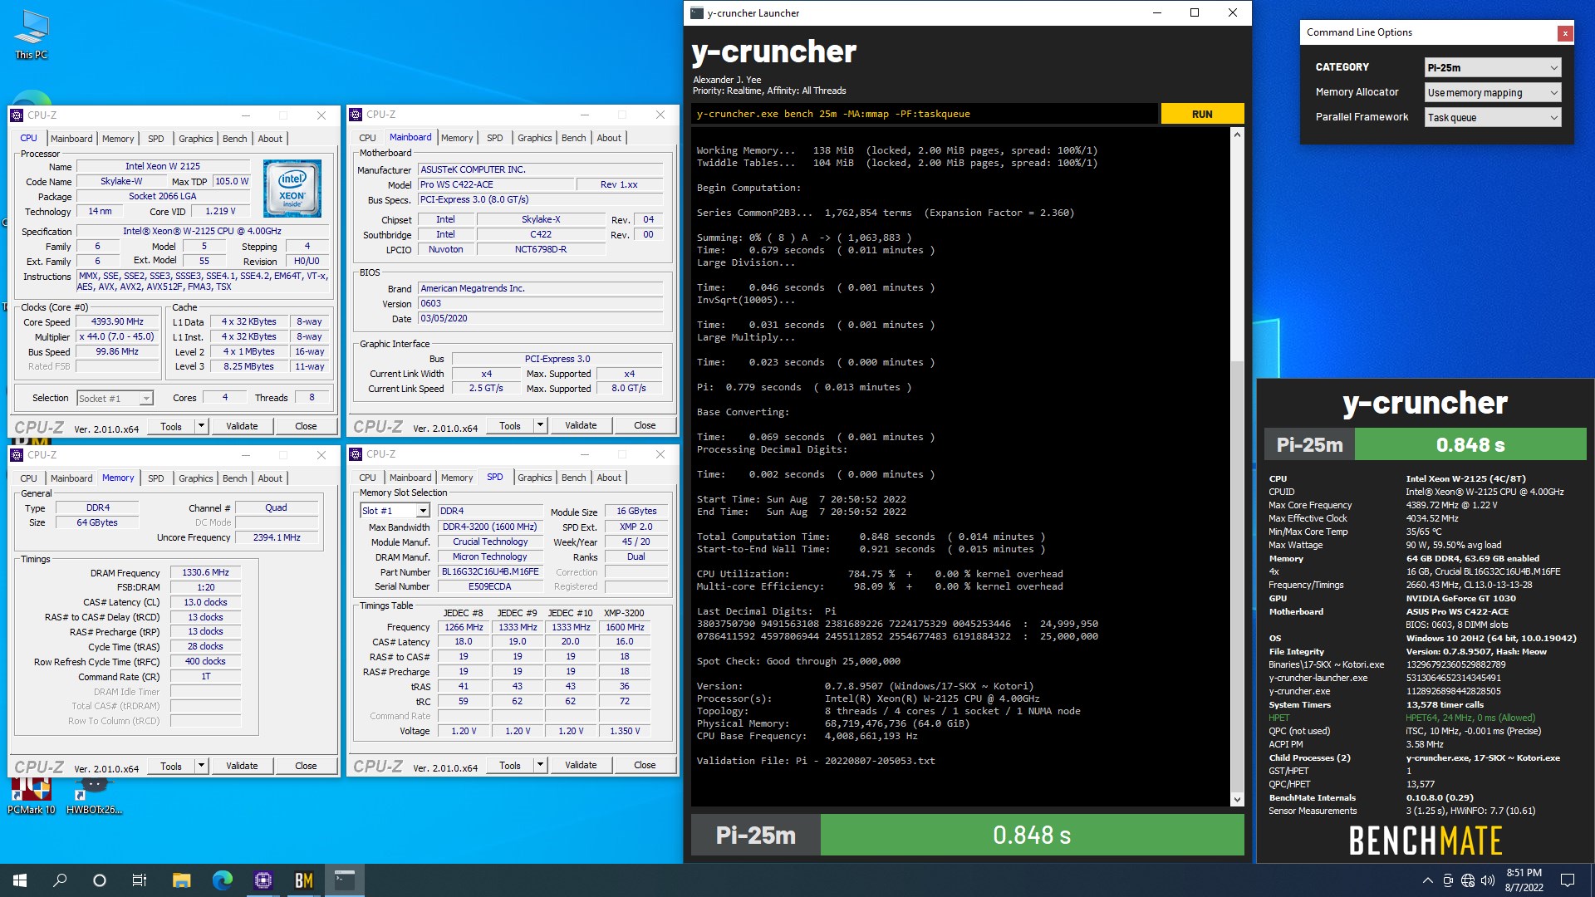Open the notification center
Viewport: 1595px width, 897px height.
click(x=1568, y=880)
